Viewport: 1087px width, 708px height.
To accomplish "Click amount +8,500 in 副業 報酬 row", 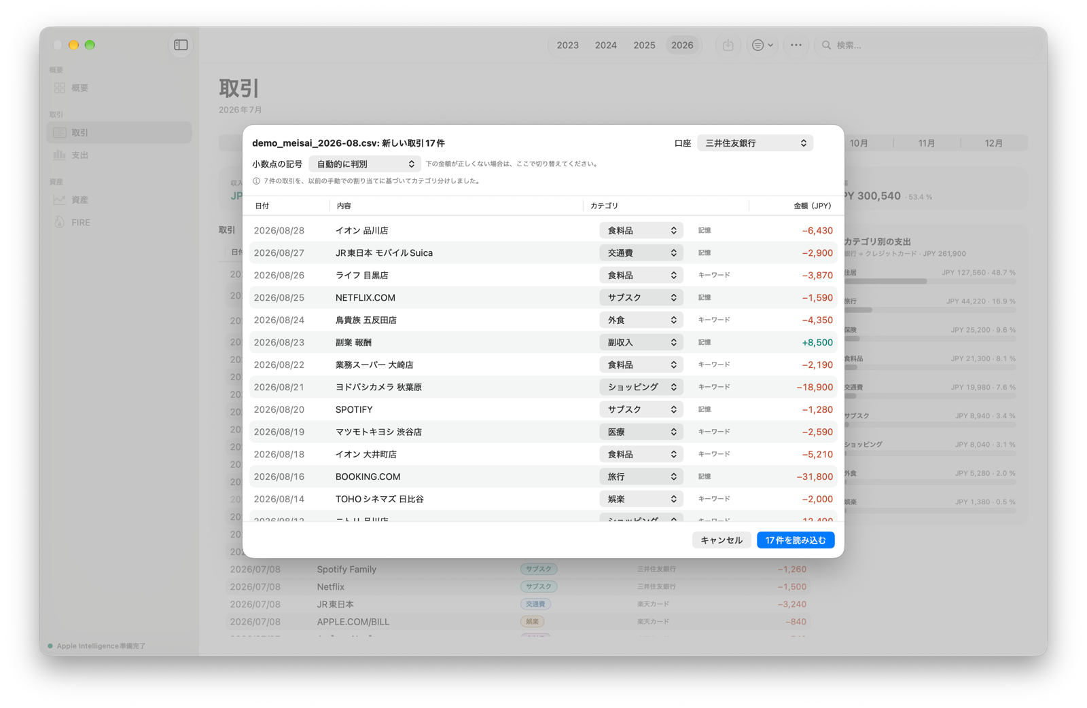I will tap(817, 342).
